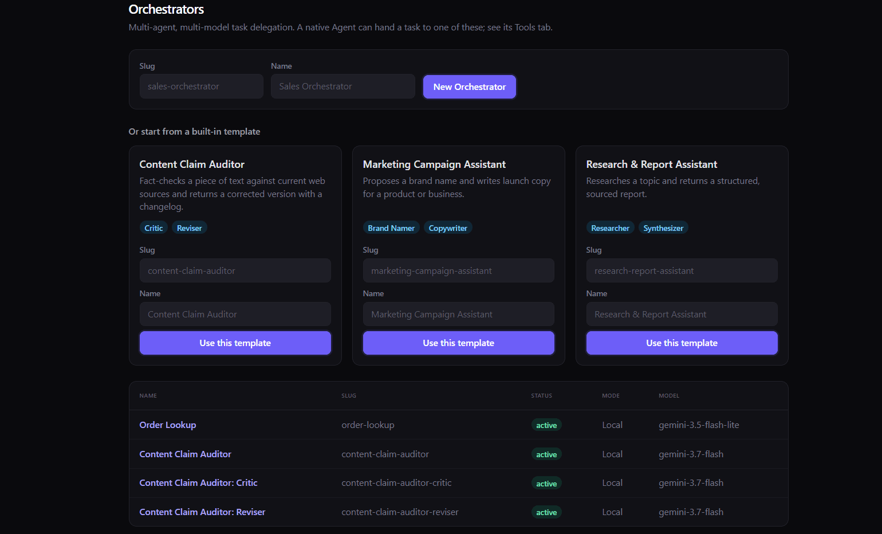Edit the content-claim-auditor slug field

235,270
